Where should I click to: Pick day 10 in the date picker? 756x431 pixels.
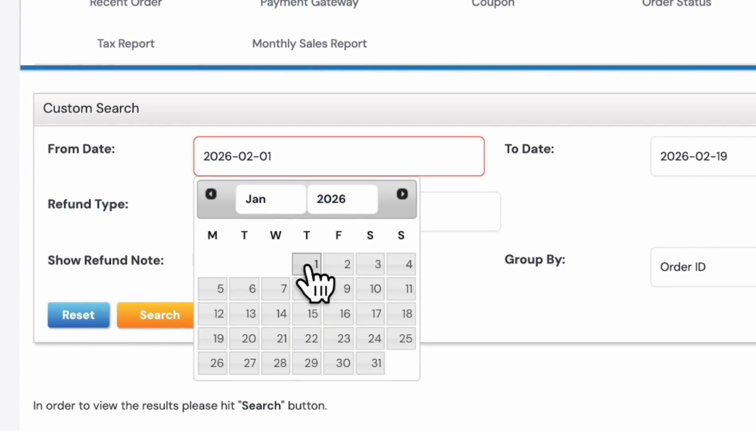(x=370, y=289)
